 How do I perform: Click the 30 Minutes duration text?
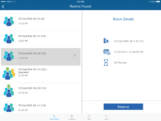tap(120, 63)
